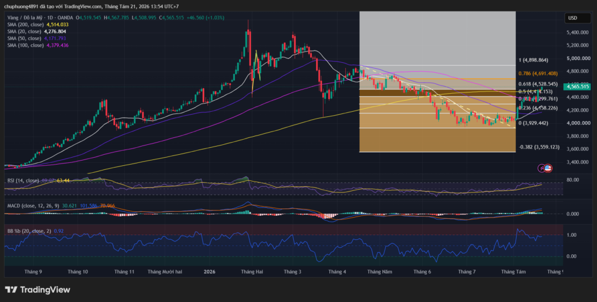Screen dimensions: 597x302
Task: Click the BB %b value 0.92
Action: [59, 230]
